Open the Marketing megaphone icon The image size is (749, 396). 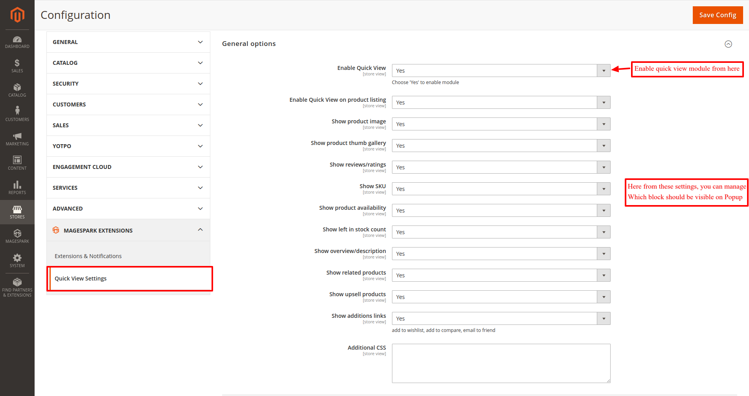click(x=17, y=136)
